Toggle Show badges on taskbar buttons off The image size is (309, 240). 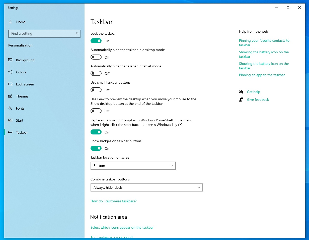pyautogui.click(x=96, y=148)
